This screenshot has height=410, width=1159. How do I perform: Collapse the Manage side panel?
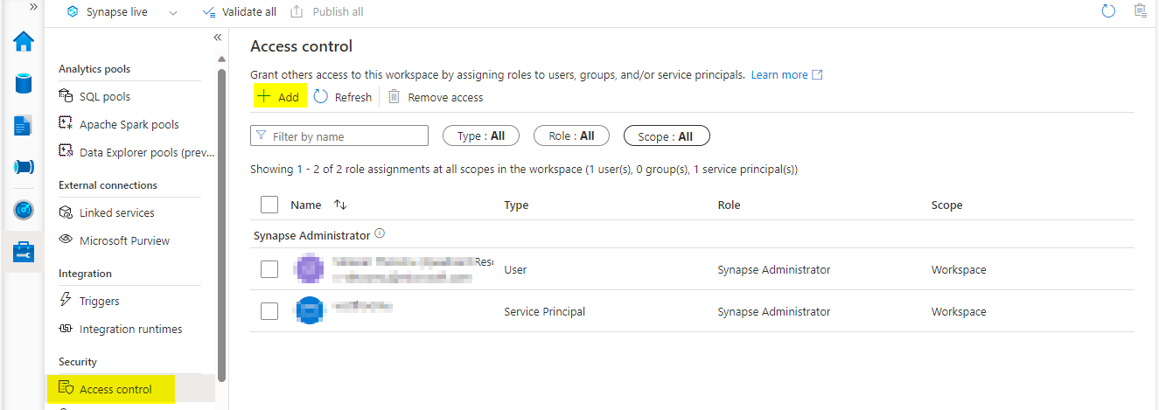click(218, 38)
